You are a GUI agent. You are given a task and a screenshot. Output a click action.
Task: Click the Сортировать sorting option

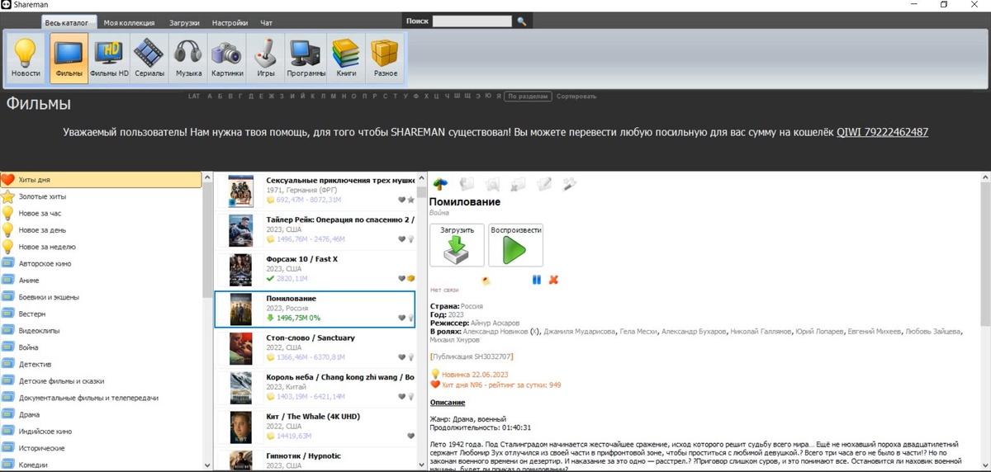(576, 97)
